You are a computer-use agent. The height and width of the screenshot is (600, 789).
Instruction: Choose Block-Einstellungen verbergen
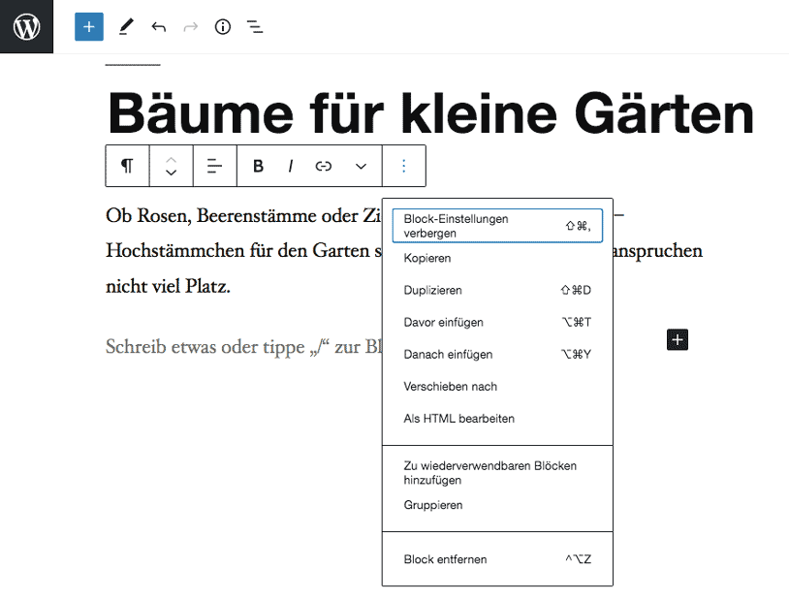[x=497, y=226]
